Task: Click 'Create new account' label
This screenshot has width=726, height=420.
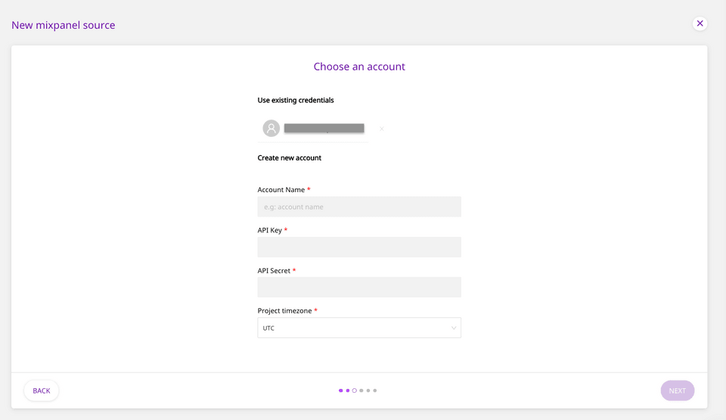Action: pos(290,157)
